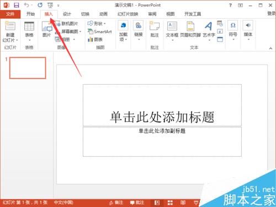Click the 媒体 (Media) speaker icon
The height and width of the screenshot is (207, 276).
coord(248,25)
